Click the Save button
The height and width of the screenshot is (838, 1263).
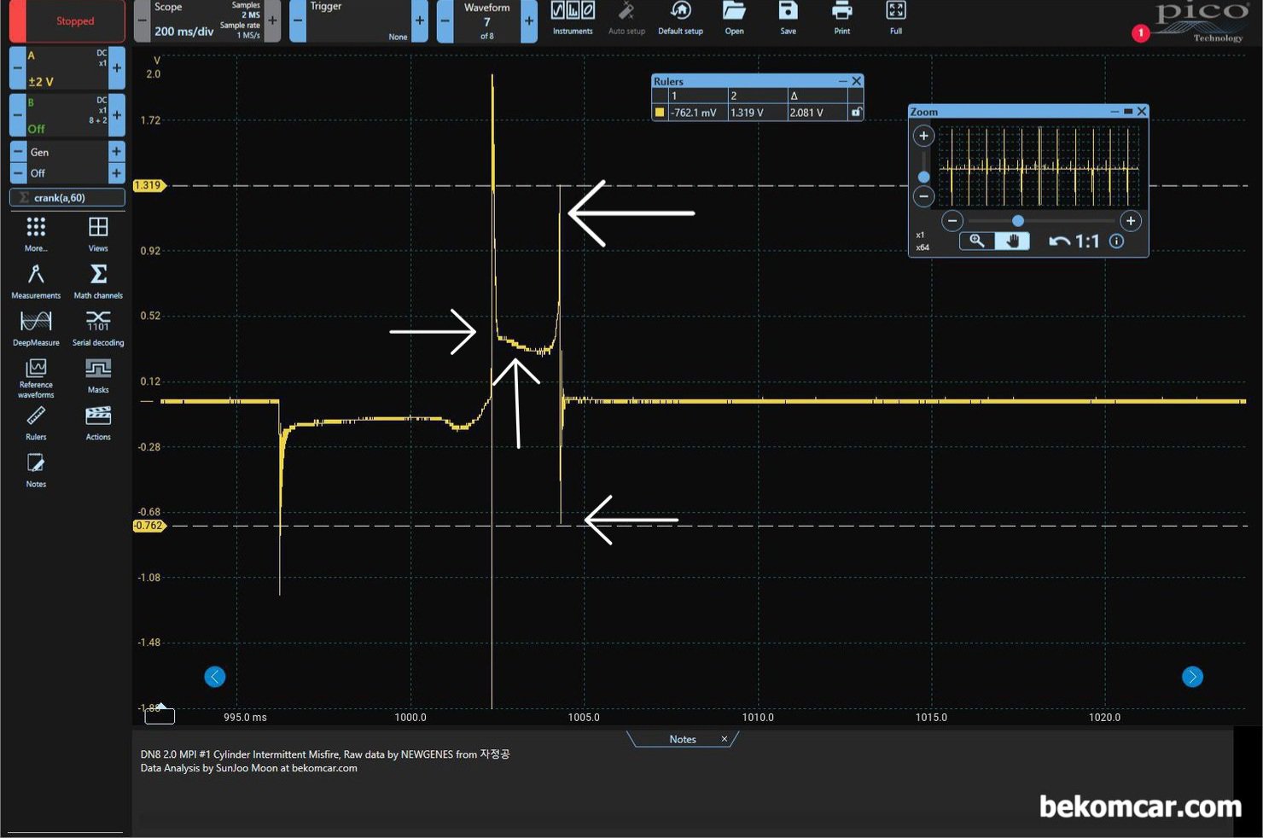point(788,18)
